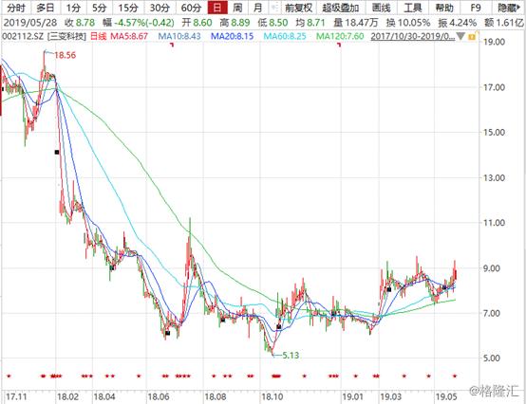Click the black event marker near 19.03 rally
Image resolution: width=526 pixels, height=404 pixels.
click(389, 289)
